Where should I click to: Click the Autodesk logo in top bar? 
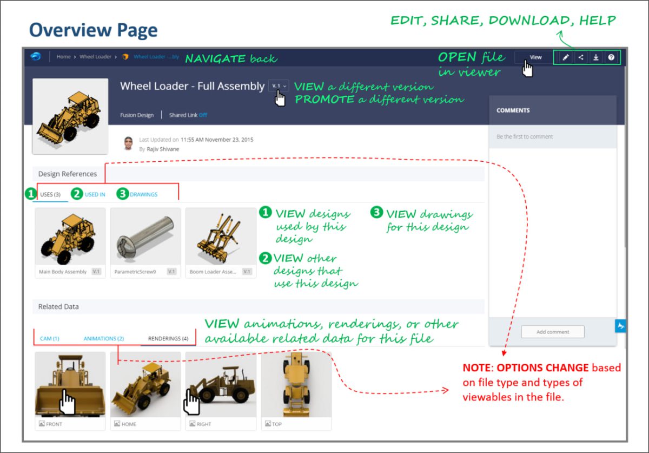pos(36,57)
